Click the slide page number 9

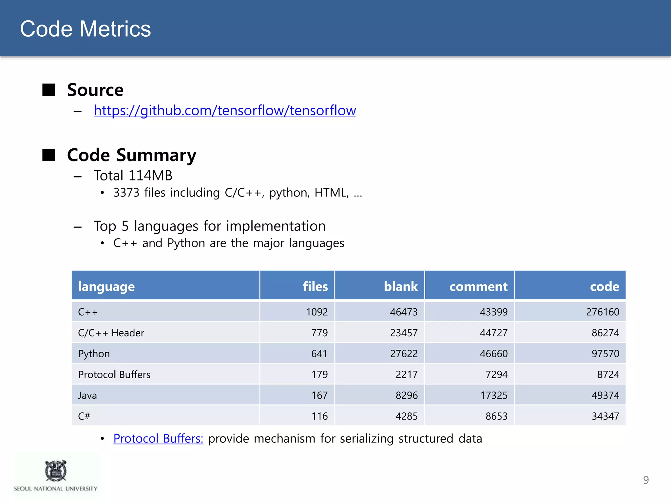pos(646,480)
